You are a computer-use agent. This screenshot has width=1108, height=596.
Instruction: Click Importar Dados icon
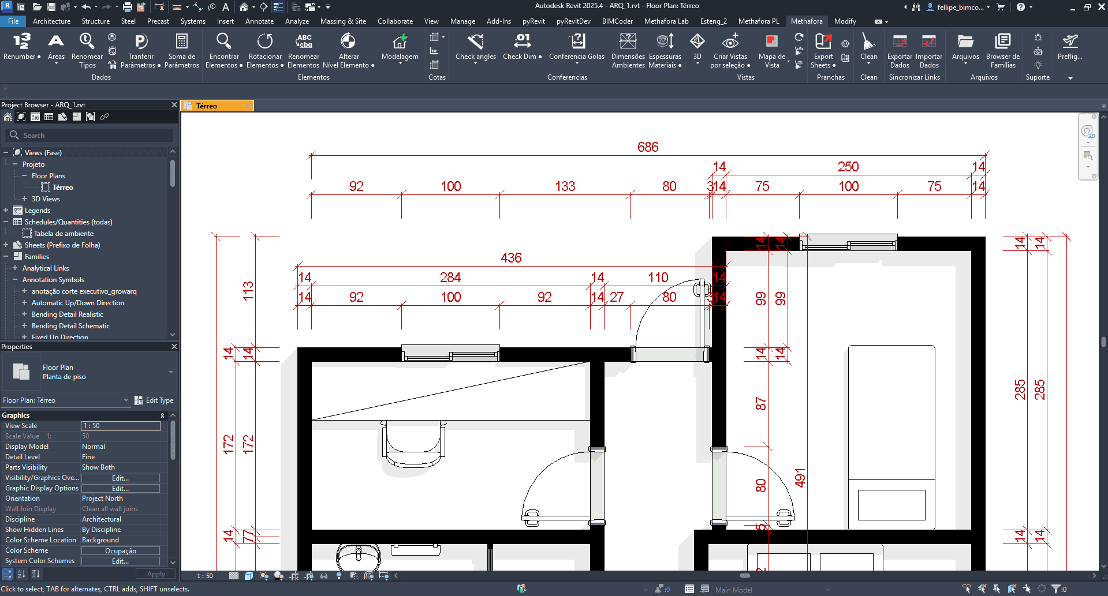pyautogui.click(x=929, y=42)
